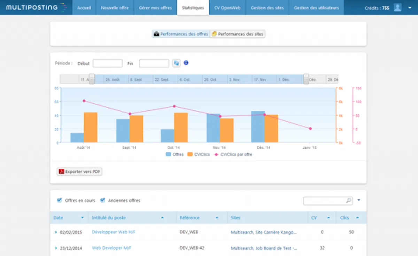Click the user profile avatar icon

pyautogui.click(x=397, y=8)
